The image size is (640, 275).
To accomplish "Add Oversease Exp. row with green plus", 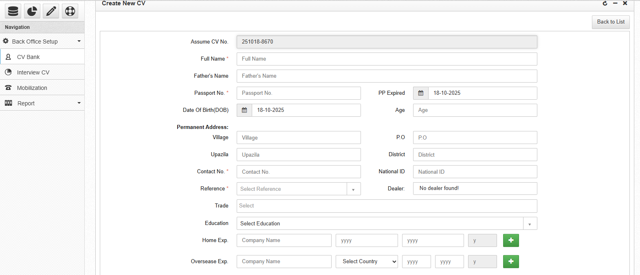I will pos(511,262).
